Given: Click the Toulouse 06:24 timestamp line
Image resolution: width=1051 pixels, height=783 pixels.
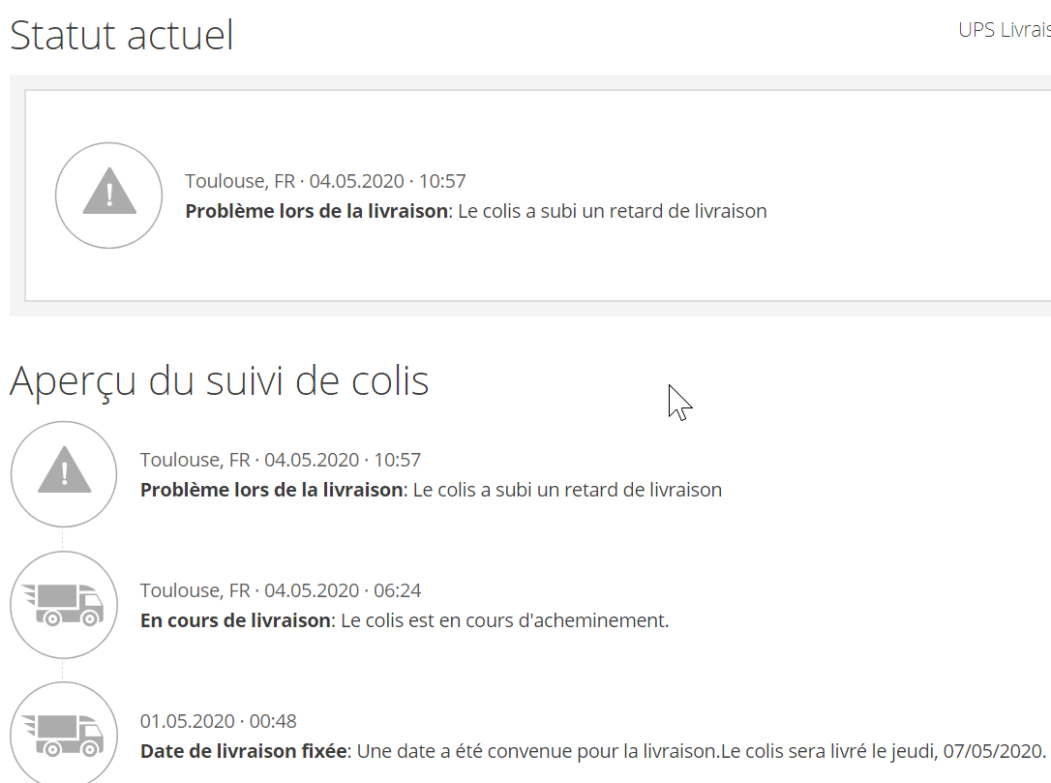Looking at the screenshot, I should click(281, 590).
